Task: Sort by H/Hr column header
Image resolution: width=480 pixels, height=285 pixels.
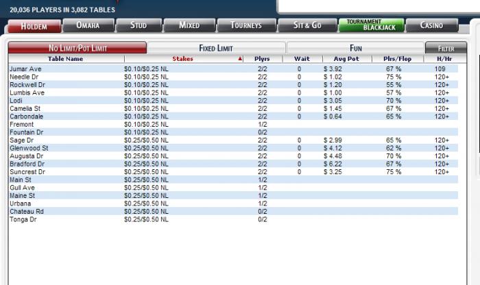Action: pos(444,59)
